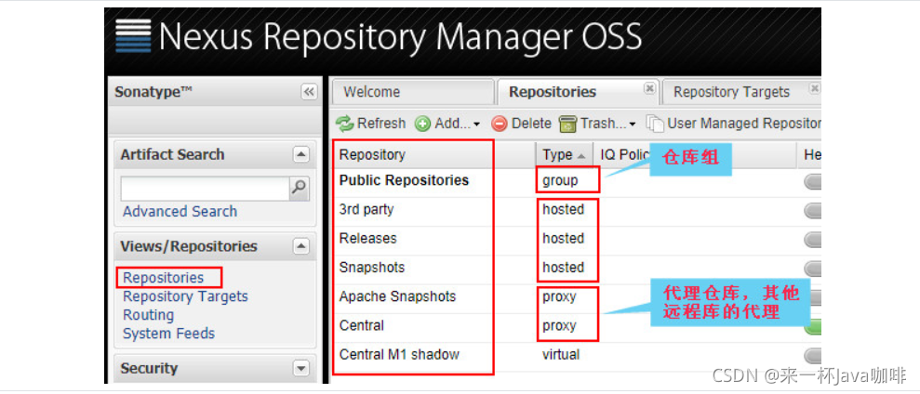This screenshot has width=920, height=394.
Task: Select the Apache Snapshots repository row
Action: point(577,296)
